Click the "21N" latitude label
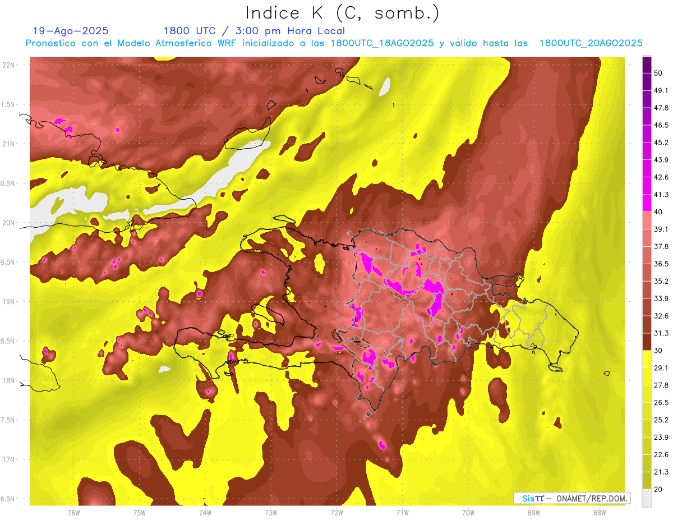The width and height of the screenshot is (673, 520). click(x=8, y=144)
